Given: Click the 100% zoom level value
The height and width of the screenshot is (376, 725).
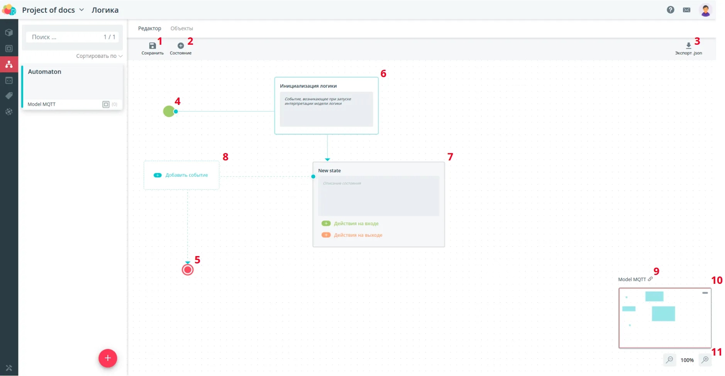Looking at the screenshot, I should (687, 360).
